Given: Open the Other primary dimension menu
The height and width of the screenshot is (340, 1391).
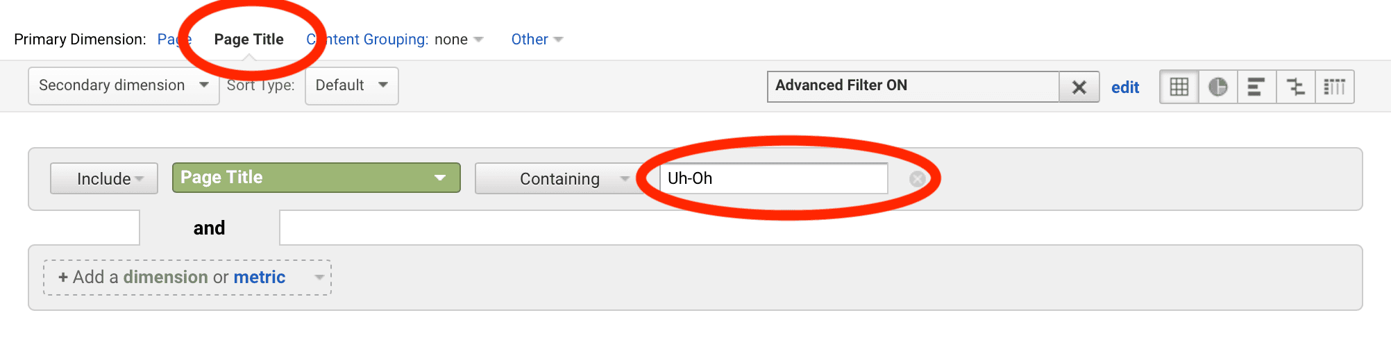Looking at the screenshot, I should click(x=537, y=40).
